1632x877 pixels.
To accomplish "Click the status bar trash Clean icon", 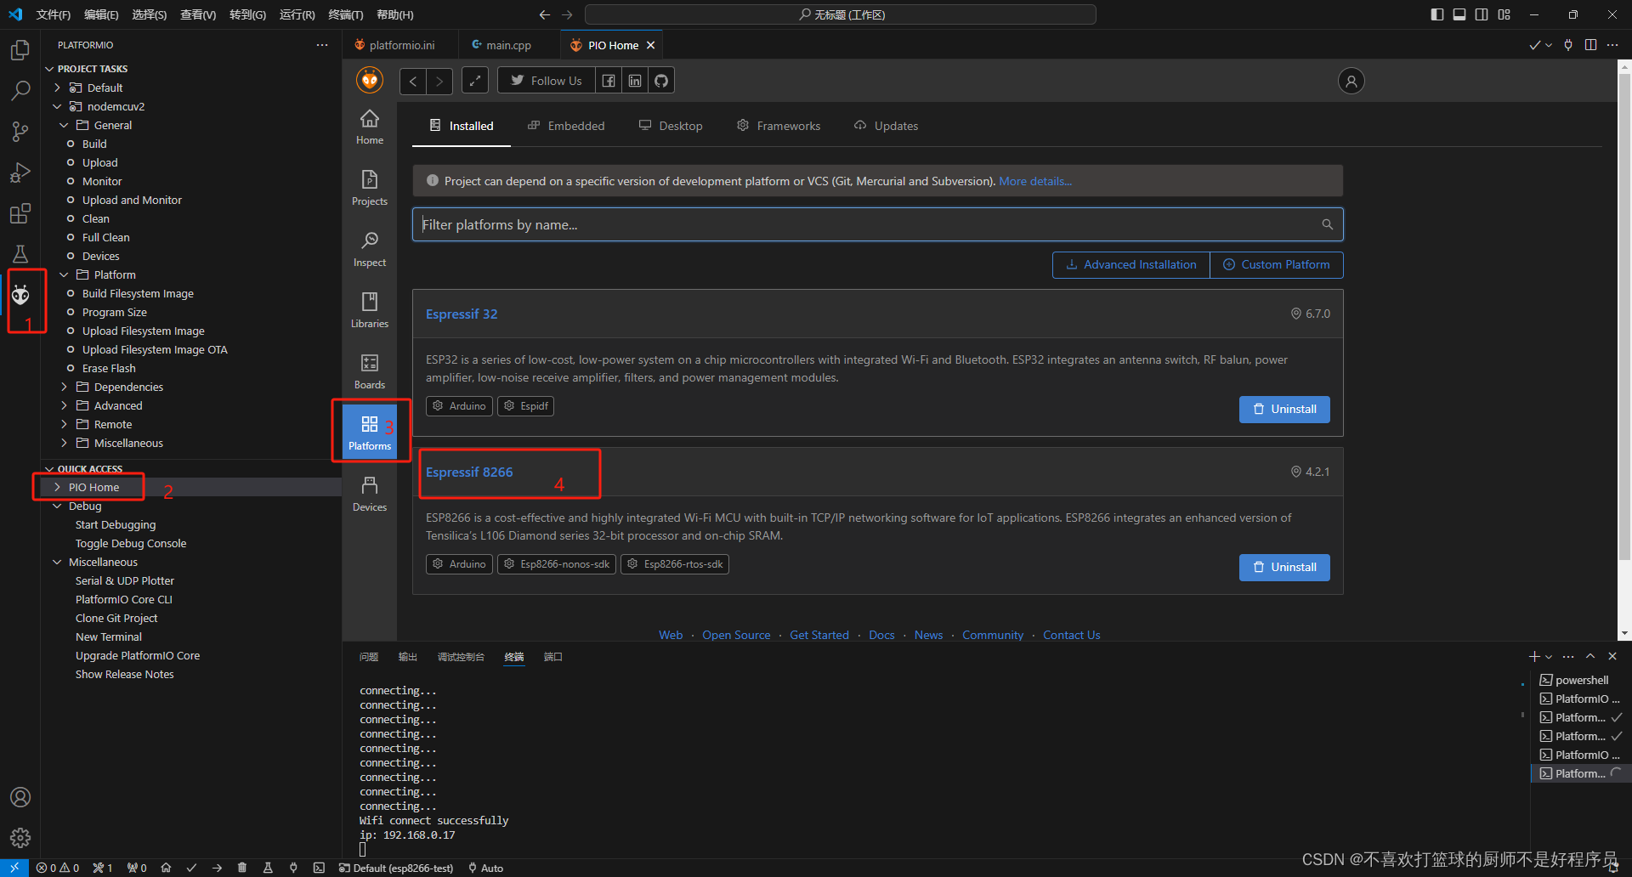I will tap(242, 868).
